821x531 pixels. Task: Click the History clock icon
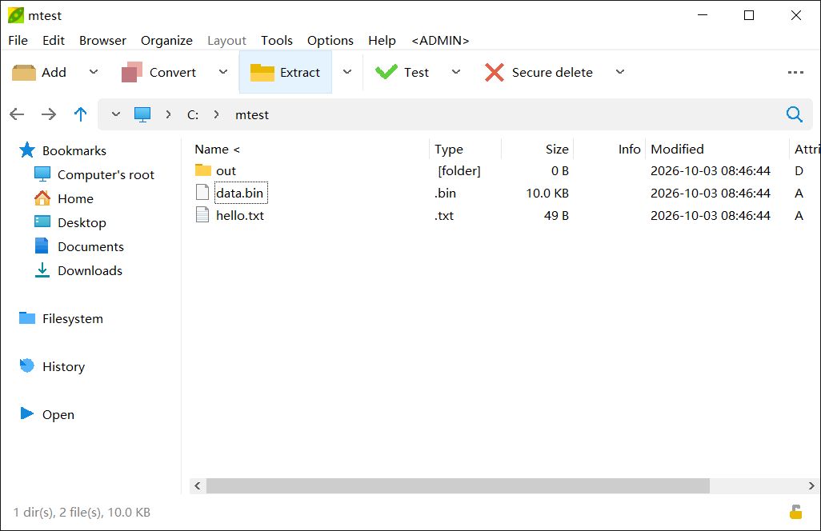[x=26, y=365]
